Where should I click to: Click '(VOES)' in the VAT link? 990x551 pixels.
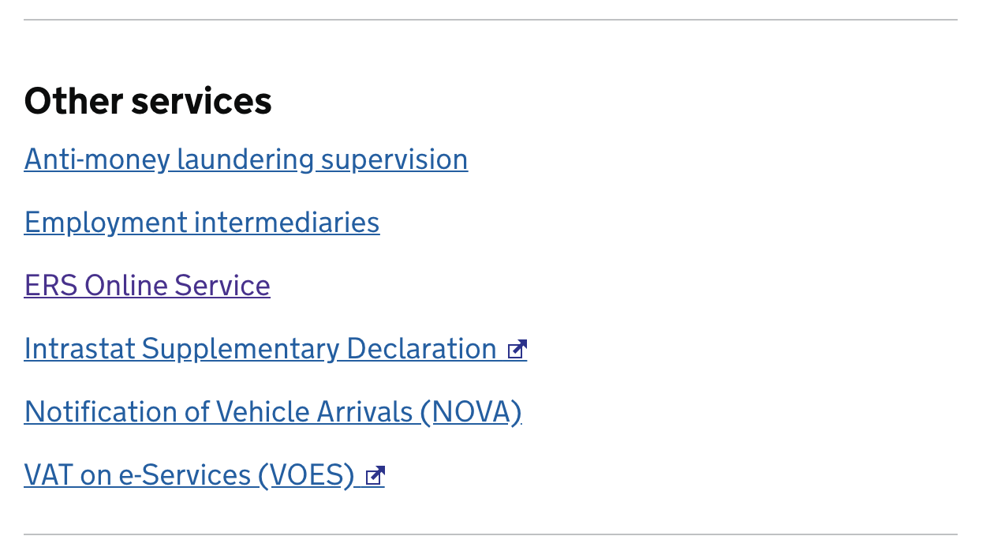(x=306, y=475)
